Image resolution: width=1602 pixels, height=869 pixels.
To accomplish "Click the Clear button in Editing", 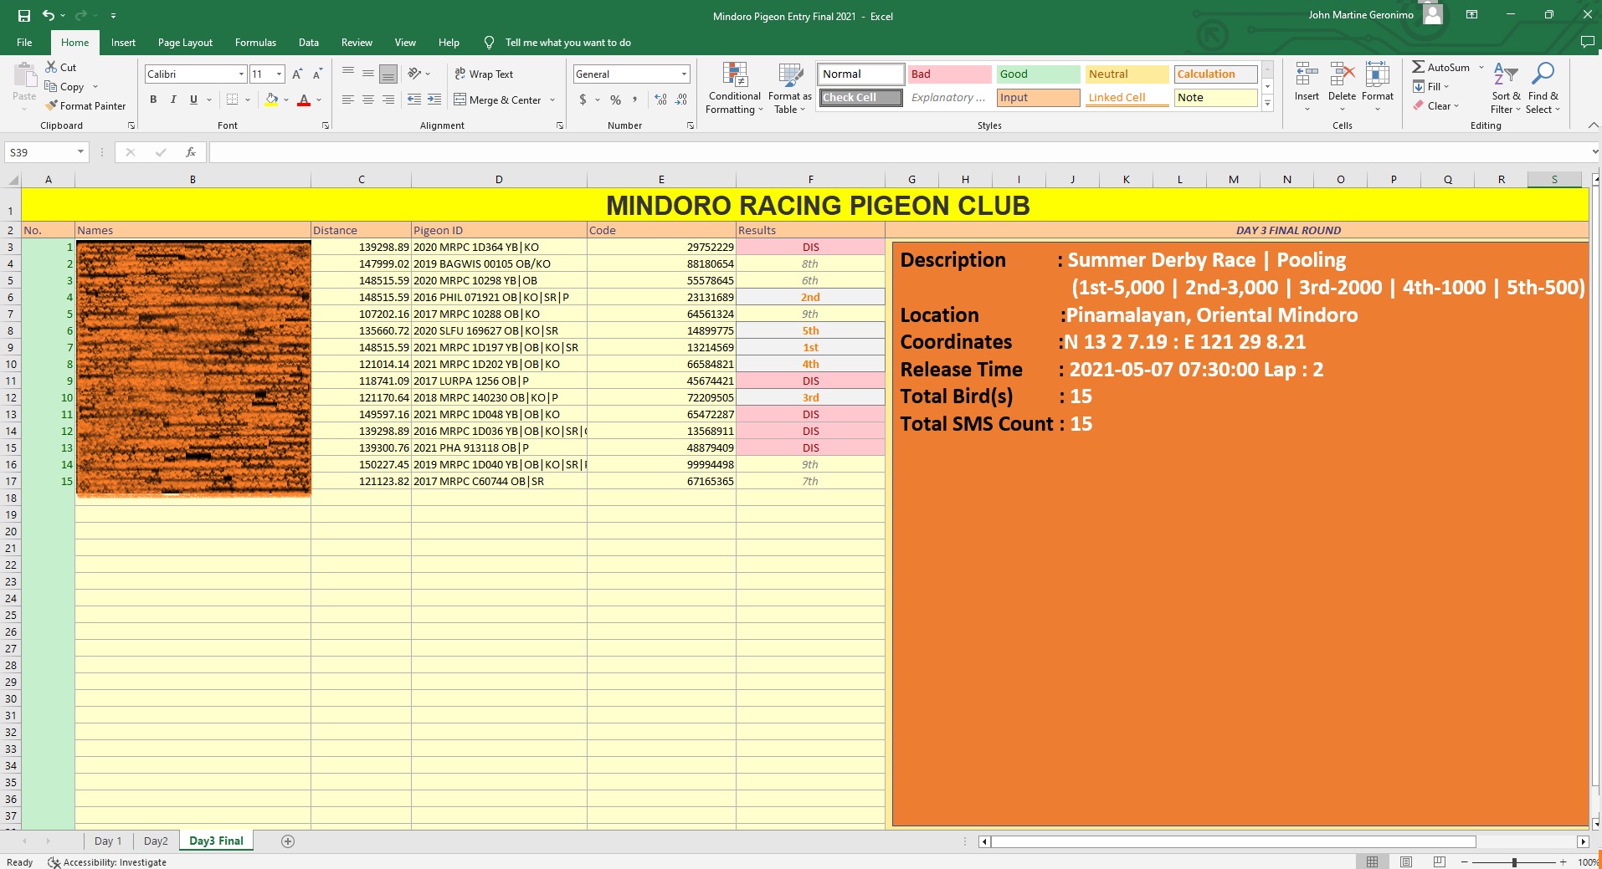I will (1436, 106).
